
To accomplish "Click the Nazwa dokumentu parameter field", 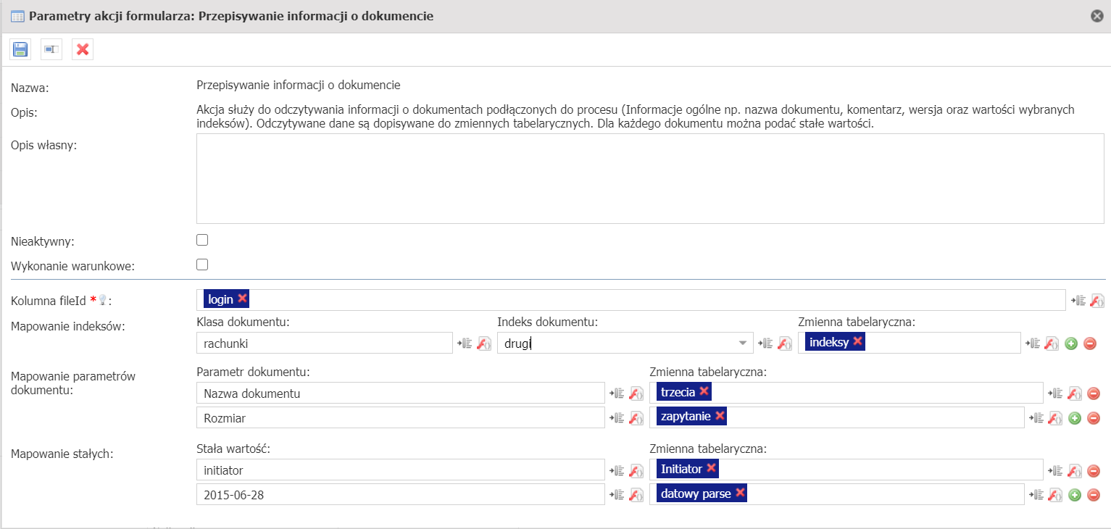I will 401,393.
